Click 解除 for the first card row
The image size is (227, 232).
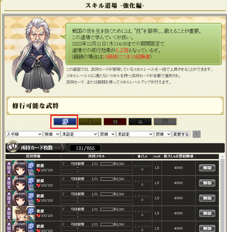click(207, 168)
